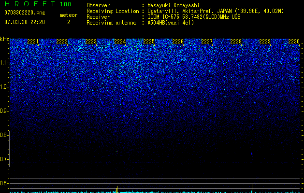Image resolution: width=304 pixels, height=193 pixels.
Task: Click the 1.1 kHz axis label
Action: coord(4,63)
